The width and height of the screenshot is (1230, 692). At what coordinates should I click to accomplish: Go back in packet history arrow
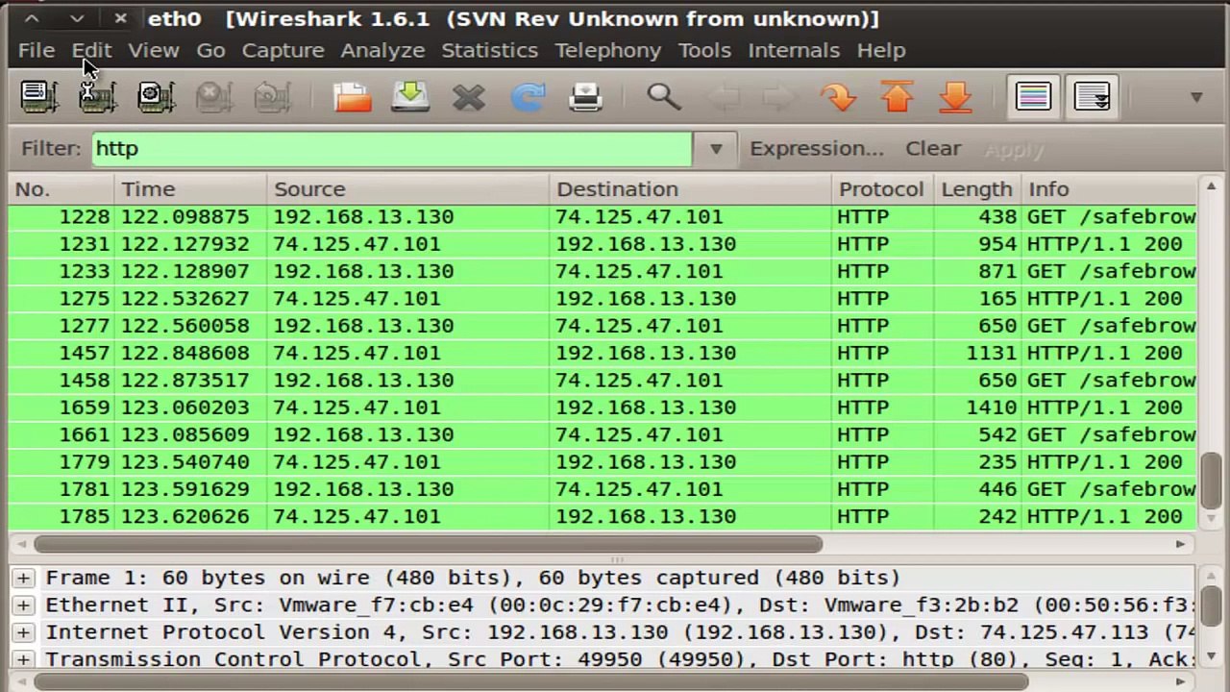[724, 96]
